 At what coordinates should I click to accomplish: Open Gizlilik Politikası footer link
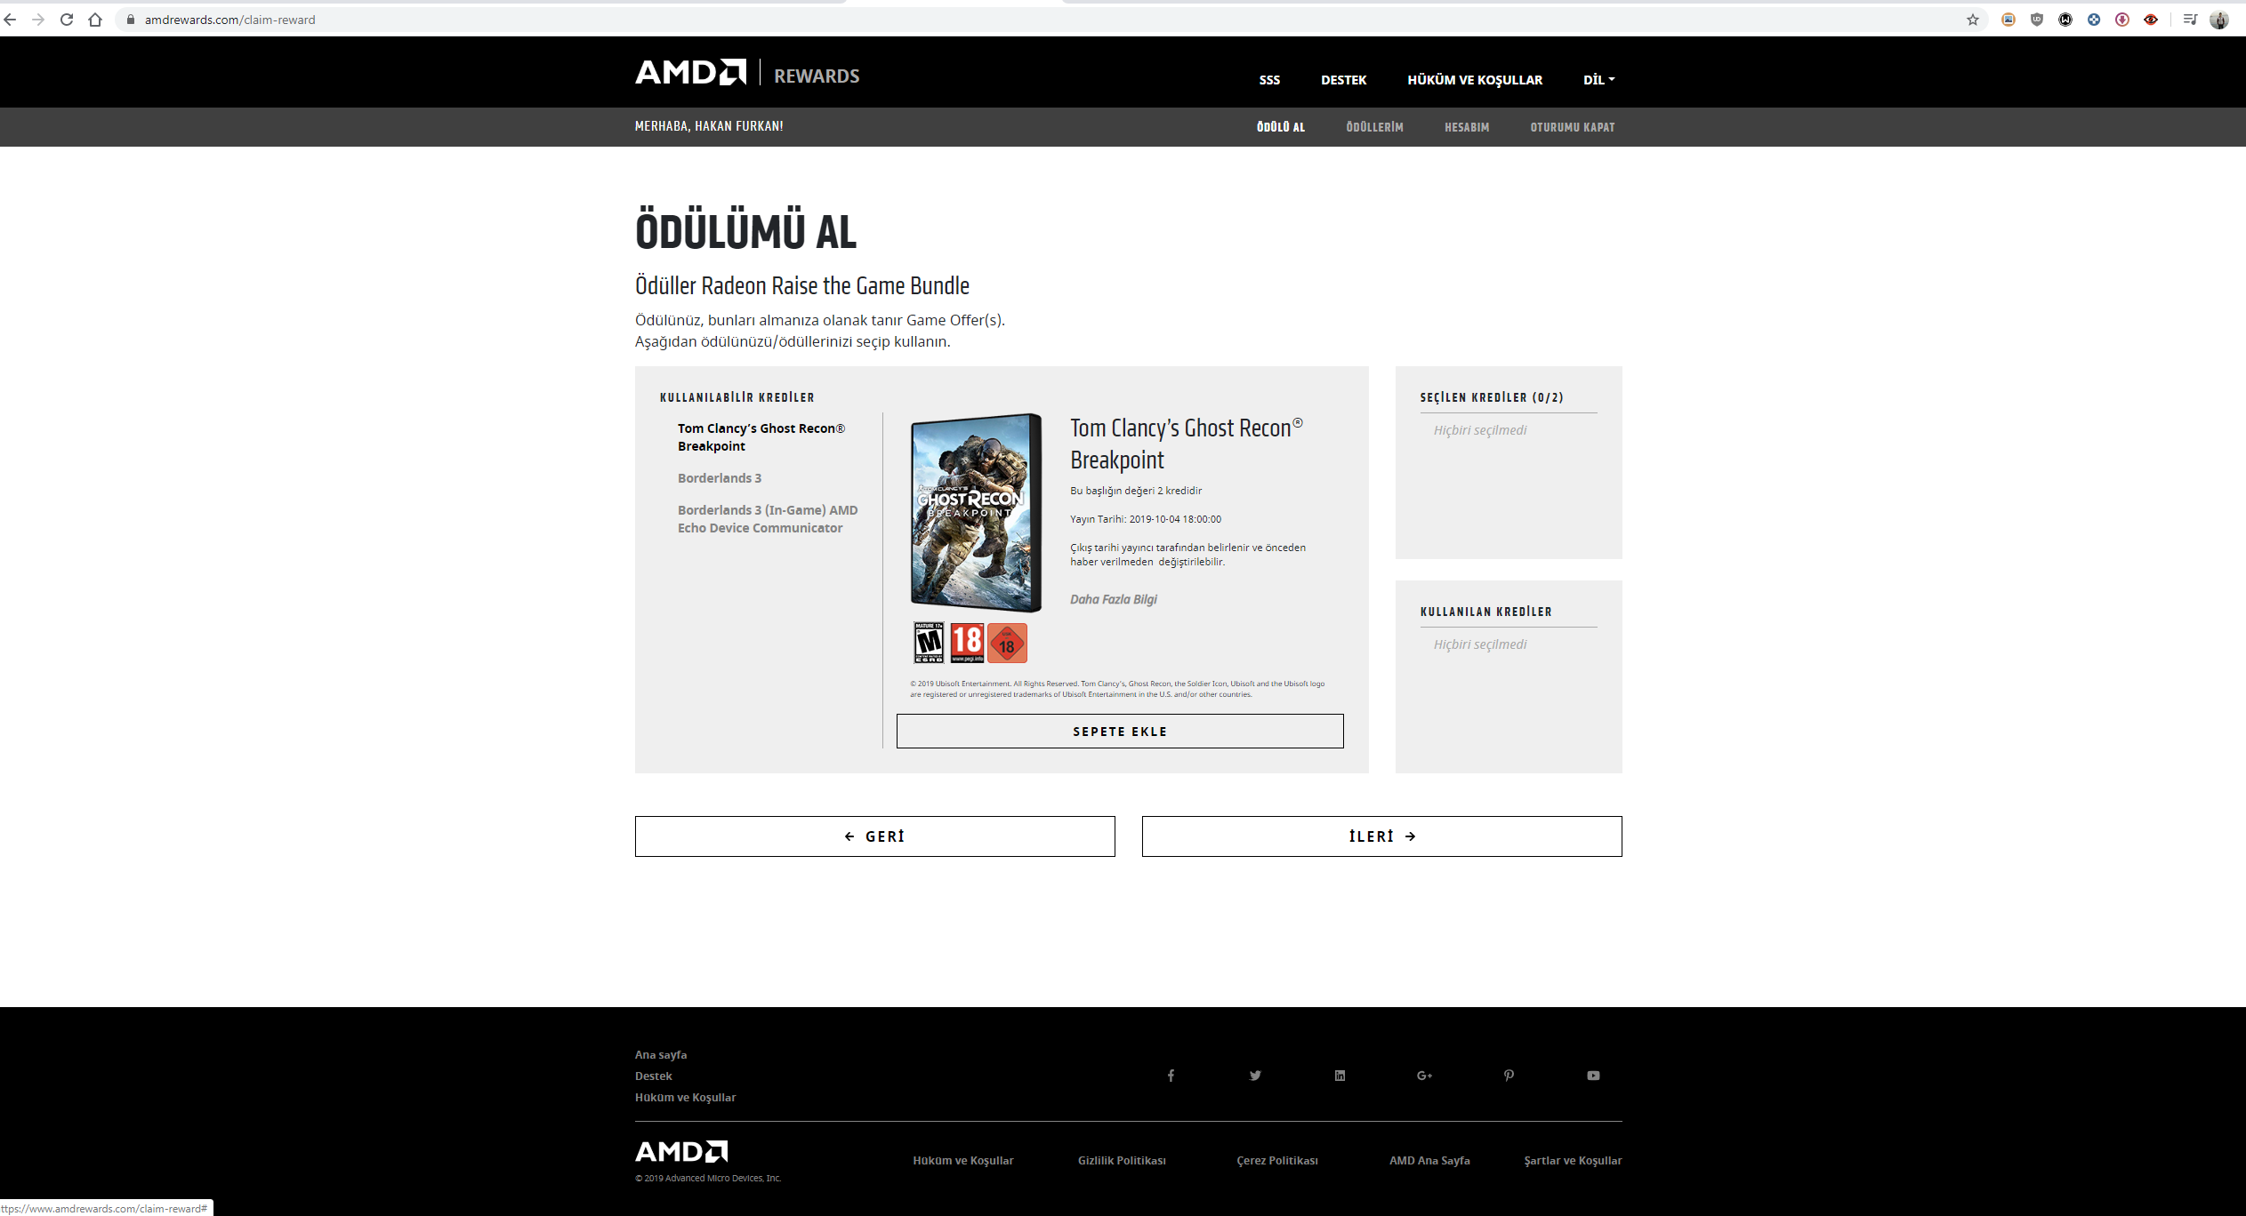click(x=1122, y=1161)
